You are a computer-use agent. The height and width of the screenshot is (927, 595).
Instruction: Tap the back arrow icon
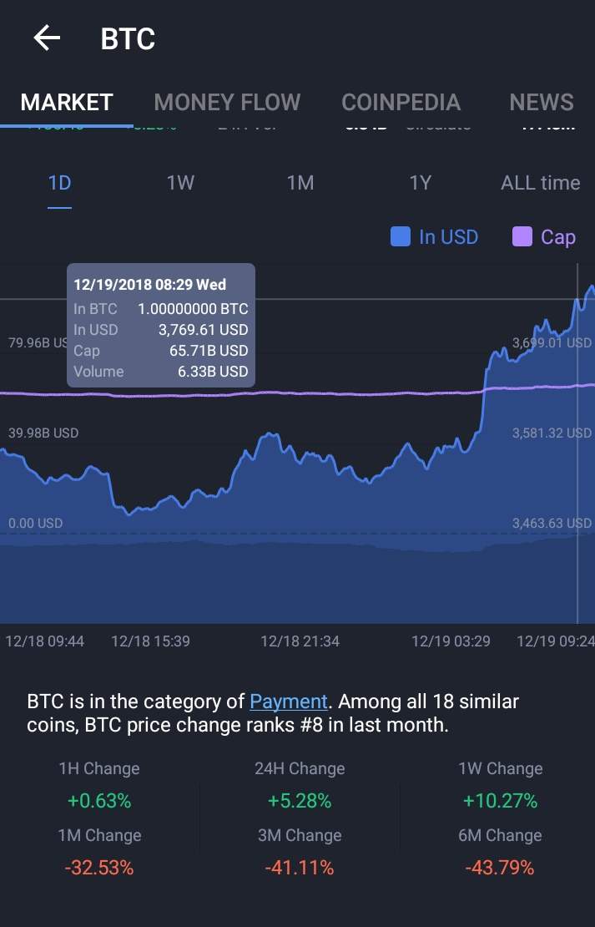coord(47,38)
